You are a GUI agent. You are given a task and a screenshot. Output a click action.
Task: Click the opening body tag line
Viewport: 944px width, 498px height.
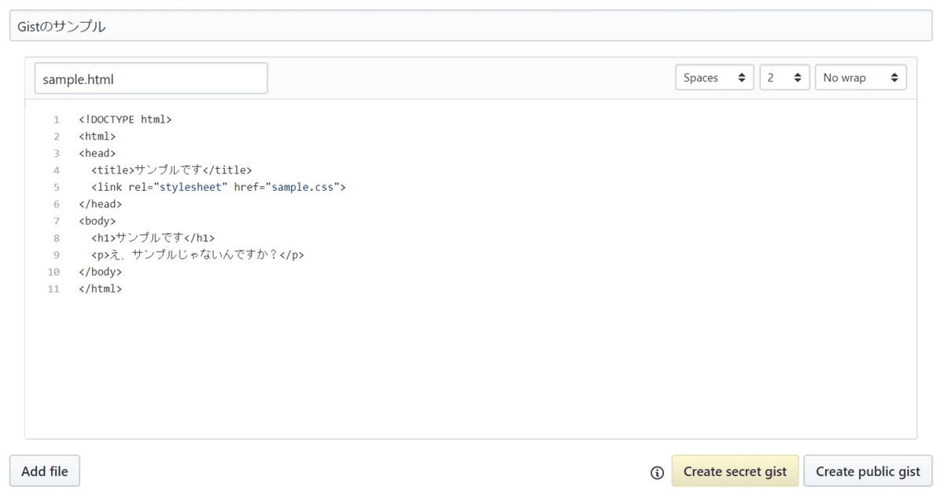98,222
